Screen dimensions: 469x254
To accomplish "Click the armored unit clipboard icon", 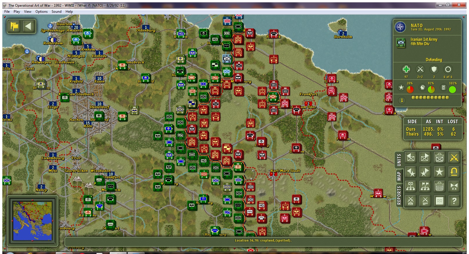I will point(439,186).
